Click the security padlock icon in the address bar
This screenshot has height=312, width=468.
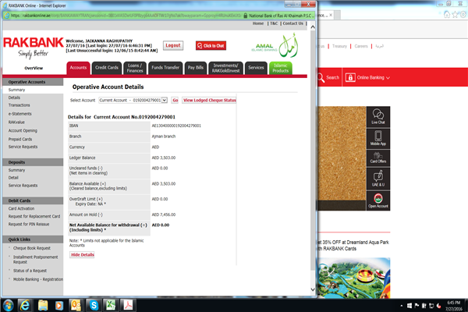point(246,16)
